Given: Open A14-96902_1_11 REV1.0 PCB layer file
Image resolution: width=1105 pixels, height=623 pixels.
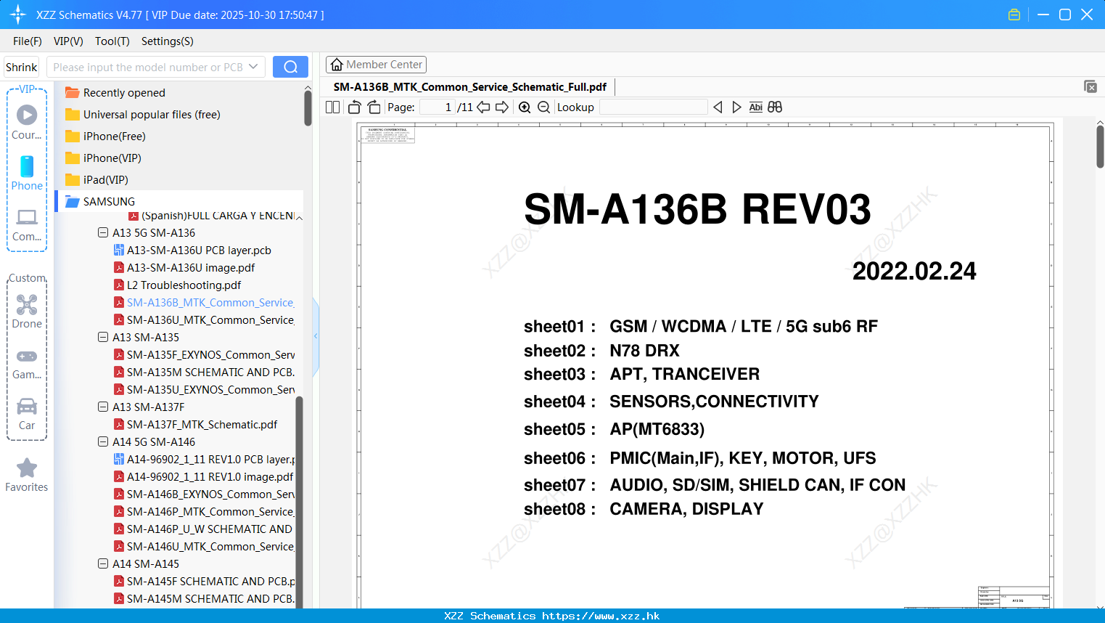Looking at the screenshot, I should coord(204,459).
